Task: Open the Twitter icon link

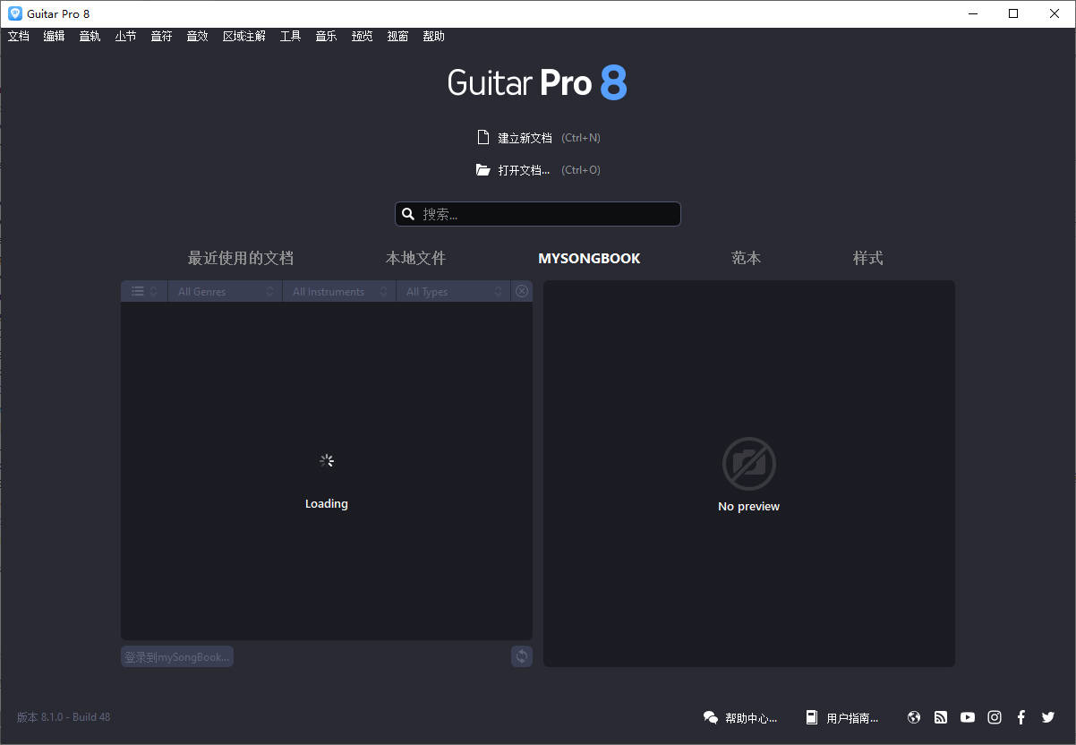Action: click(1048, 717)
